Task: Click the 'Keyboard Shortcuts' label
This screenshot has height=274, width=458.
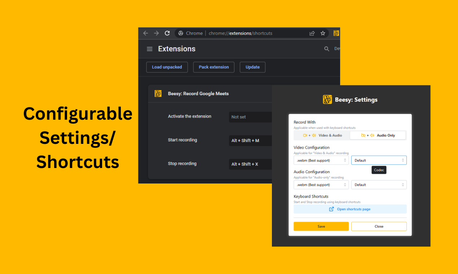Action: pyautogui.click(x=311, y=196)
